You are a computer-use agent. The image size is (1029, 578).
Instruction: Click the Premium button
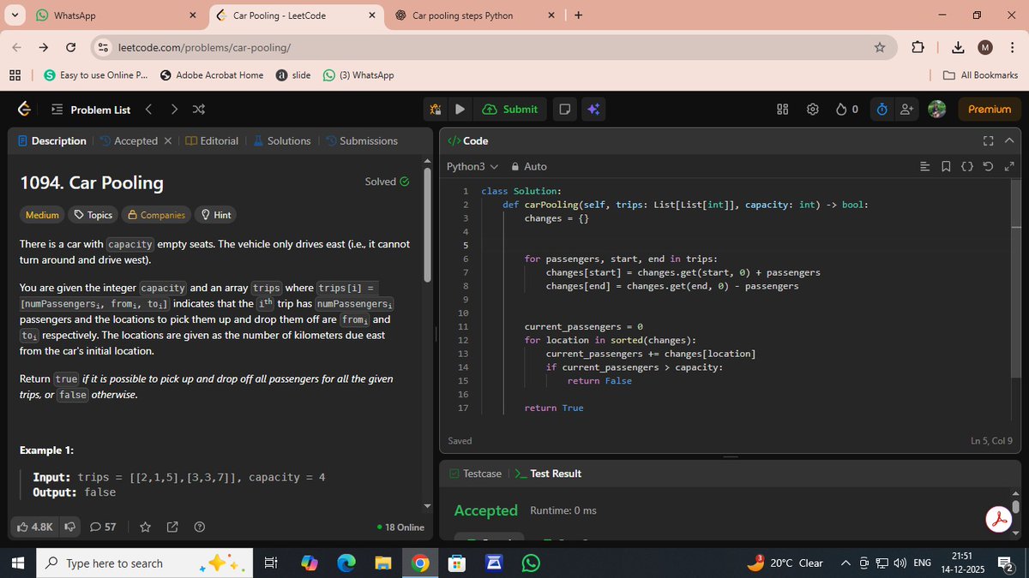click(x=990, y=109)
